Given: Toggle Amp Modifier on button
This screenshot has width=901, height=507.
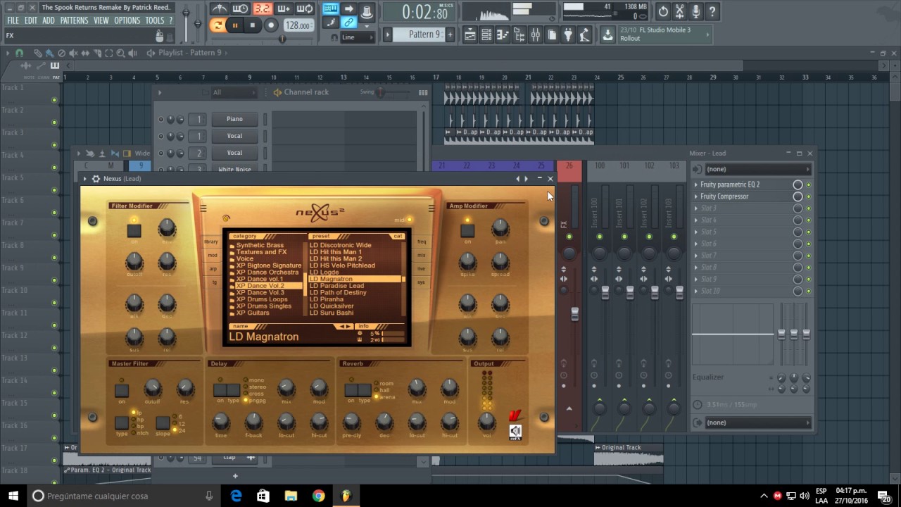Looking at the screenshot, I should (x=467, y=230).
